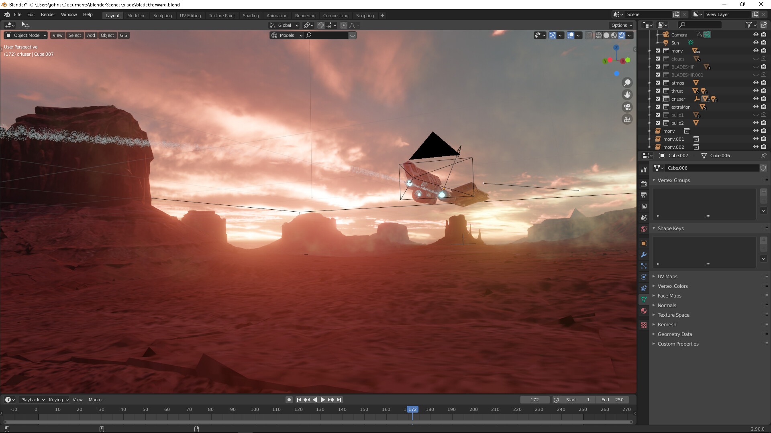Open the Render menu

[x=48, y=14]
